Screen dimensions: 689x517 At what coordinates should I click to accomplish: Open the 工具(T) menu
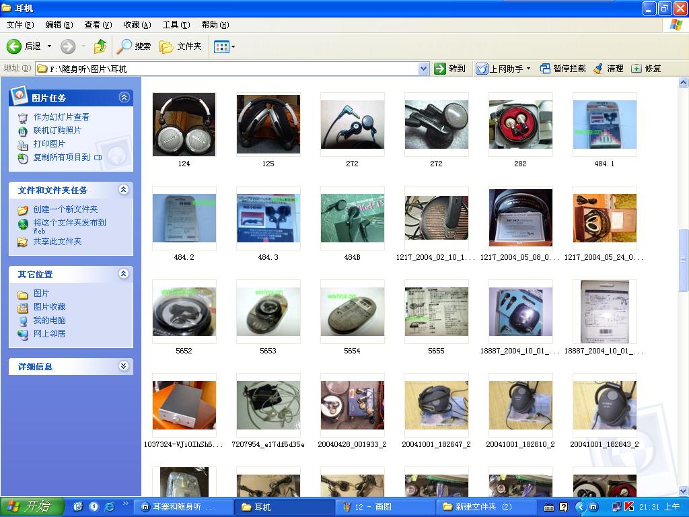[176, 25]
